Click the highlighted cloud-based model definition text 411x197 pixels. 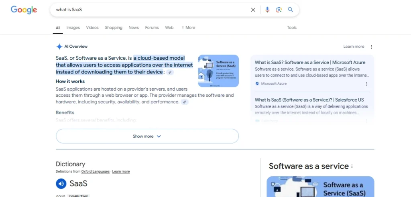tap(124, 65)
